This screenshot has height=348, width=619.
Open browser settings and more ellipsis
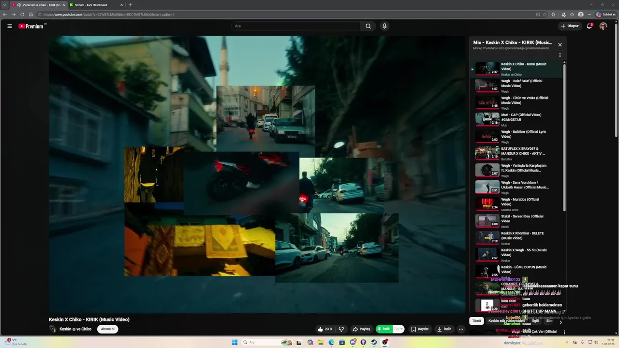pyautogui.click(x=590, y=14)
